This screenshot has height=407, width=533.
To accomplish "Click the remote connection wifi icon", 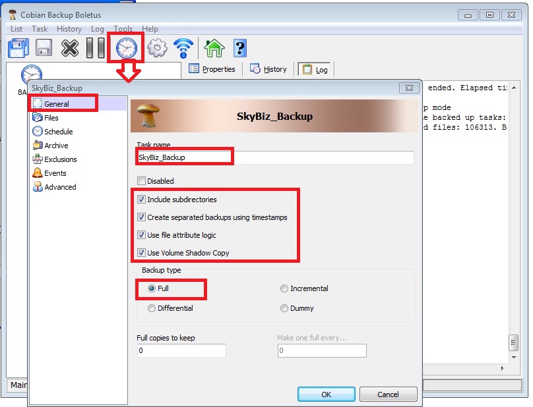I will [x=183, y=48].
